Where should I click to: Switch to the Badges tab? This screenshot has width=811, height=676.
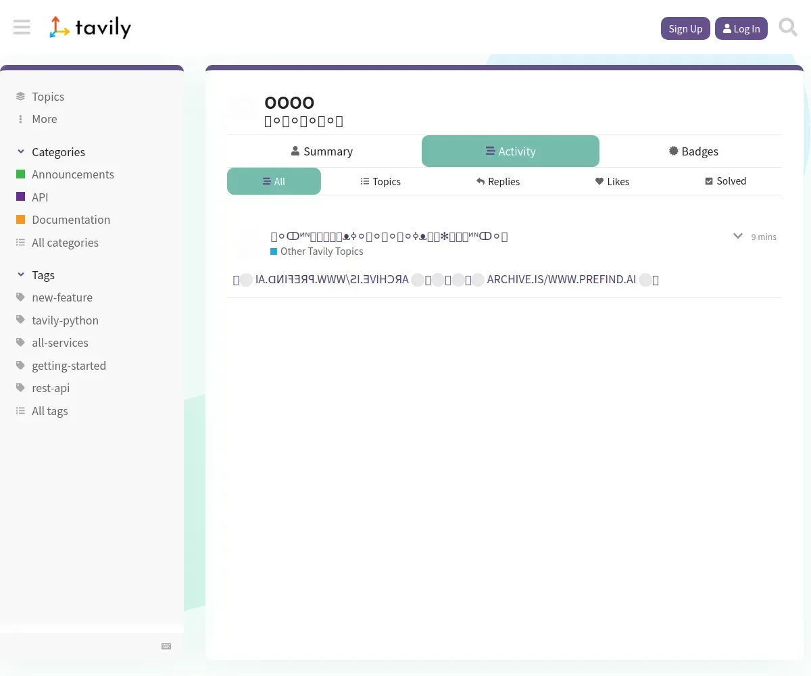693,151
